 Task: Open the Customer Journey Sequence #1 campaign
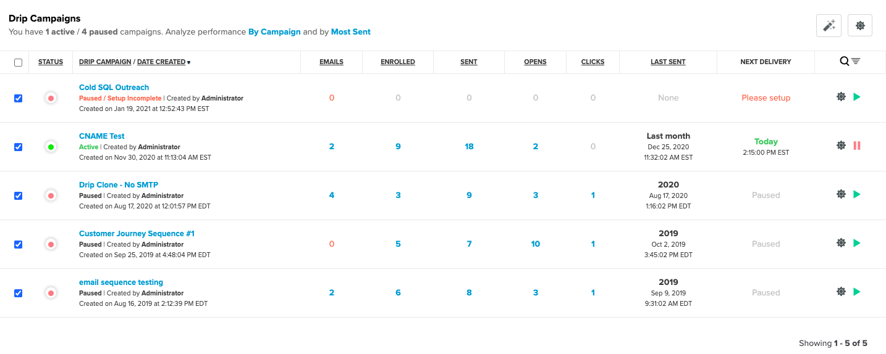(x=137, y=234)
